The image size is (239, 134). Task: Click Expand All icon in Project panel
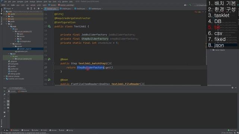[x=31, y=9]
